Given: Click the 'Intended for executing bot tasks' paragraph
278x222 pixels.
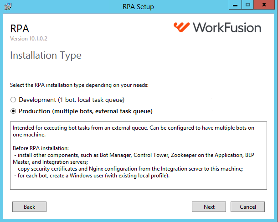Looking at the screenshot, I should tap(134, 131).
